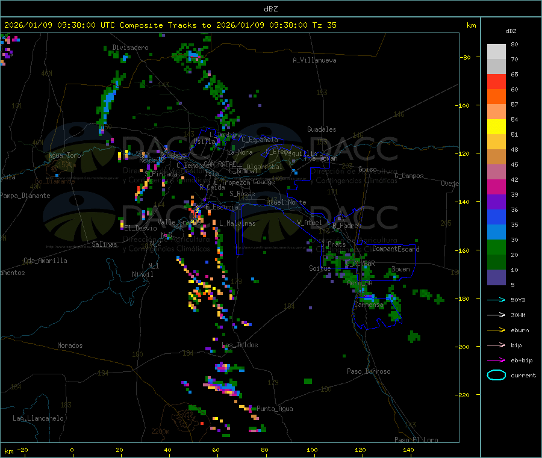Click the 'Atuel_Norte' place label
The image size is (542, 458).
(x=286, y=202)
